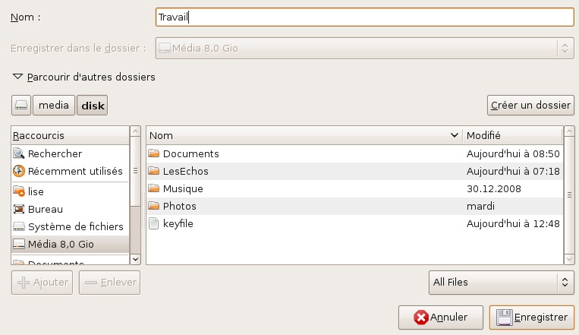Click the root drive icon path button
The width and height of the screenshot is (579, 335).
click(21, 106)
